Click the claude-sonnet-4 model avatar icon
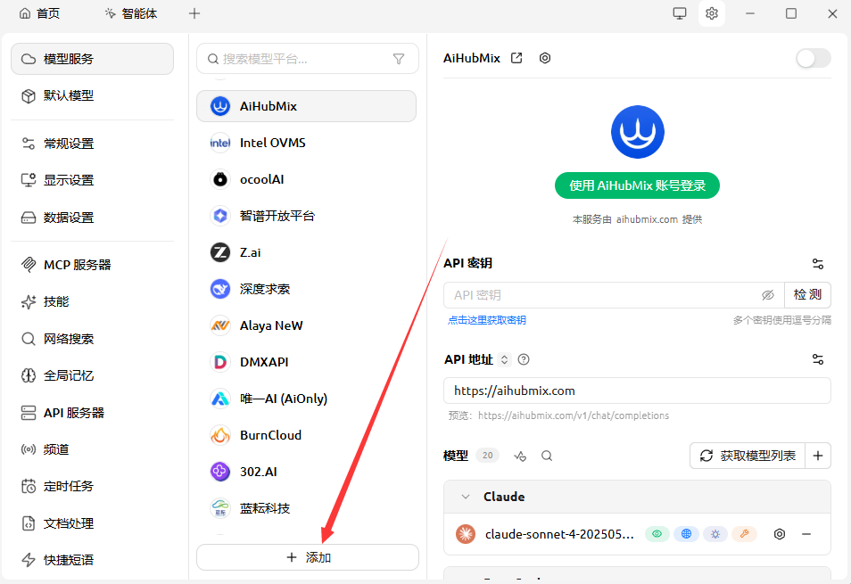Viewport: 851px width, 584px height. (466, 534)
